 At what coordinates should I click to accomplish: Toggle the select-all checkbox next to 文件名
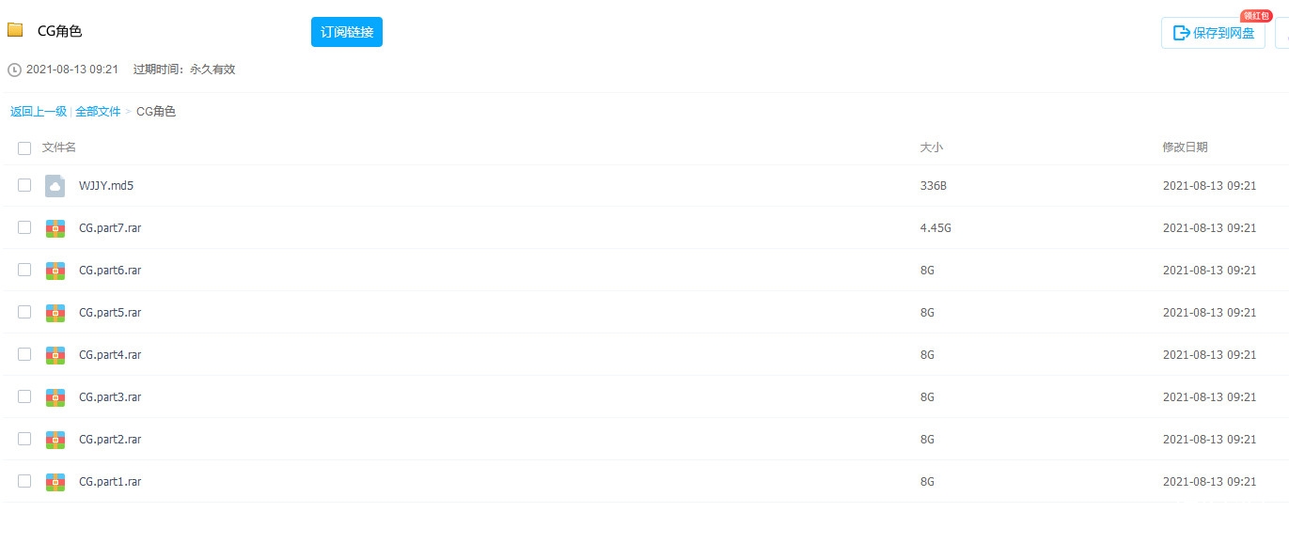tap(24, 147)
